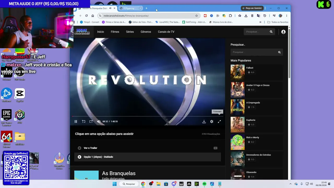Screen dimensions: 334x188
Task: Select the Ver o Trailer option
Action: pos(147,148)
